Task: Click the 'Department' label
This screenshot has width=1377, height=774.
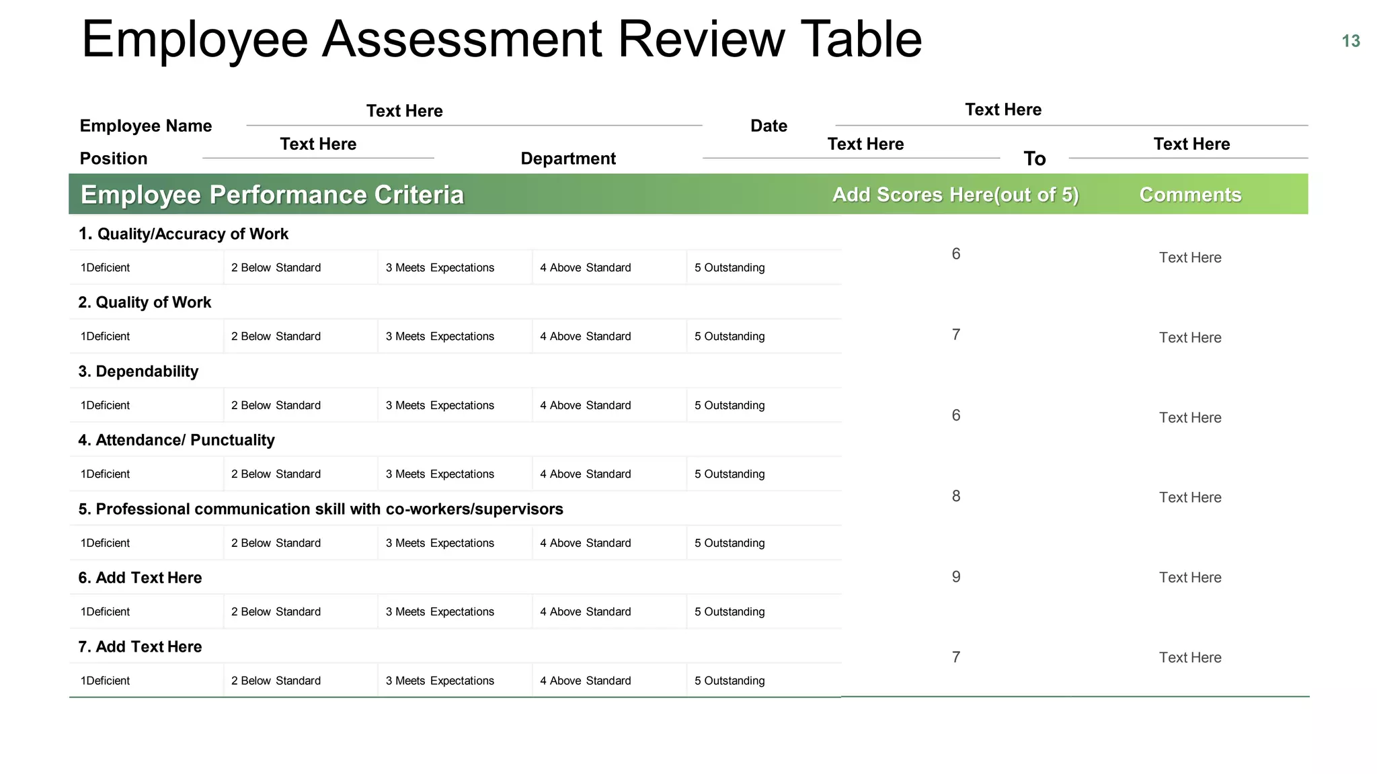Action: coord(568,159)
